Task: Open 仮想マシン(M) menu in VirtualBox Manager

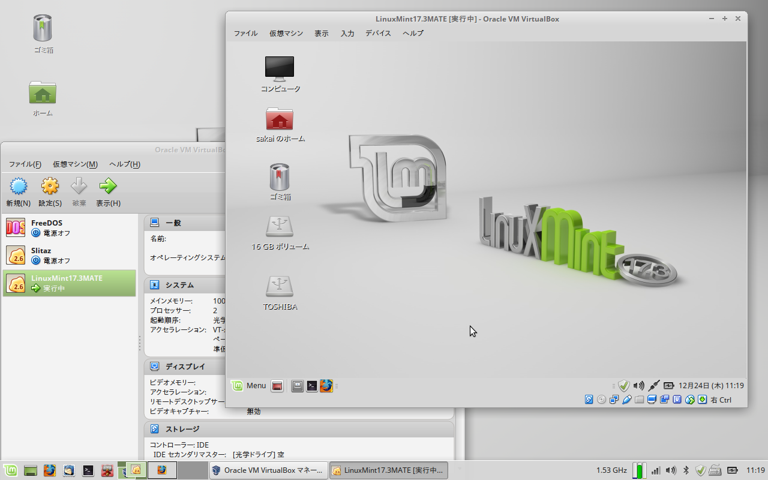Action: (x=75, y=164)
